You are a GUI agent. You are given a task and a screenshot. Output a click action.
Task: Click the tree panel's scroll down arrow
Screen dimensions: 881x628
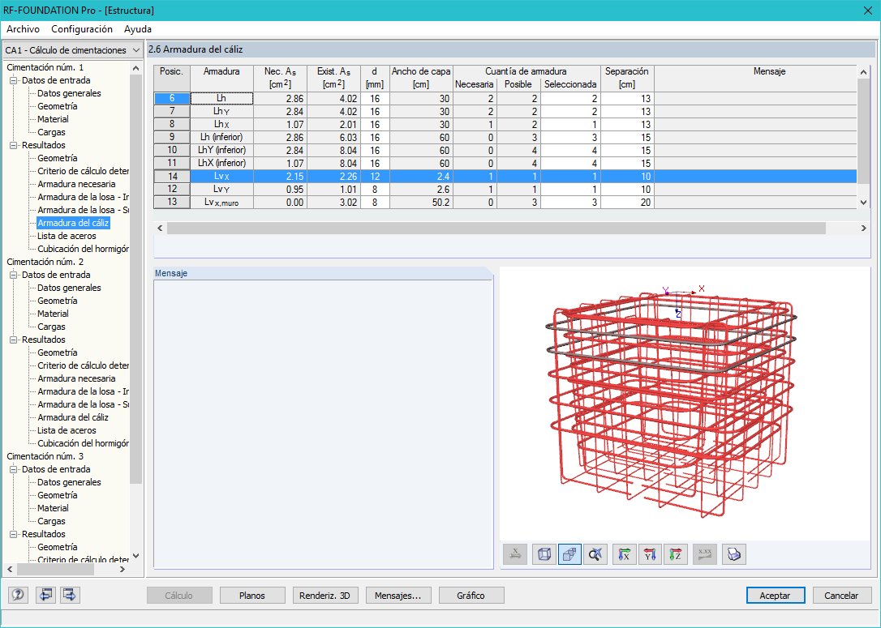tap(135, 556)
